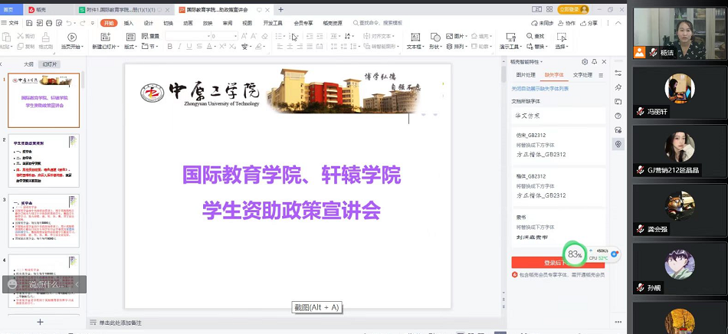Switch to Outline (大纲) view tab
Screen dimensions: 728x334
28,64
